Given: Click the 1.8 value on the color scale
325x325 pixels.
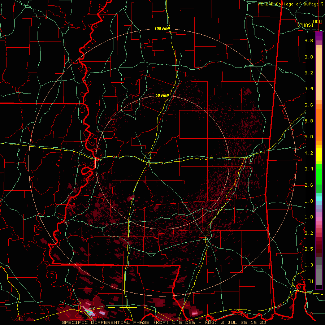Looking at the screenshot, I should [x=309, y=201].
